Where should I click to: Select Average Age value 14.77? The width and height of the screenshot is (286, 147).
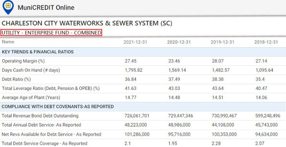point(130,97)
